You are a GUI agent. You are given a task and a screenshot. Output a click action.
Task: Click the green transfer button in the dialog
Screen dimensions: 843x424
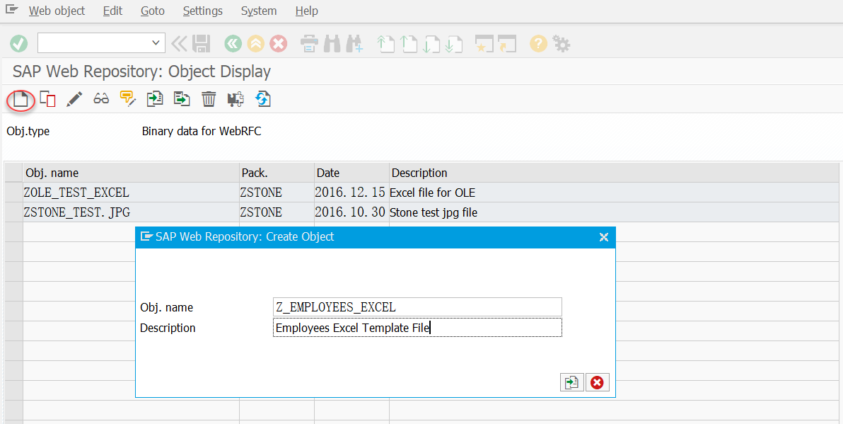point(571,382)
